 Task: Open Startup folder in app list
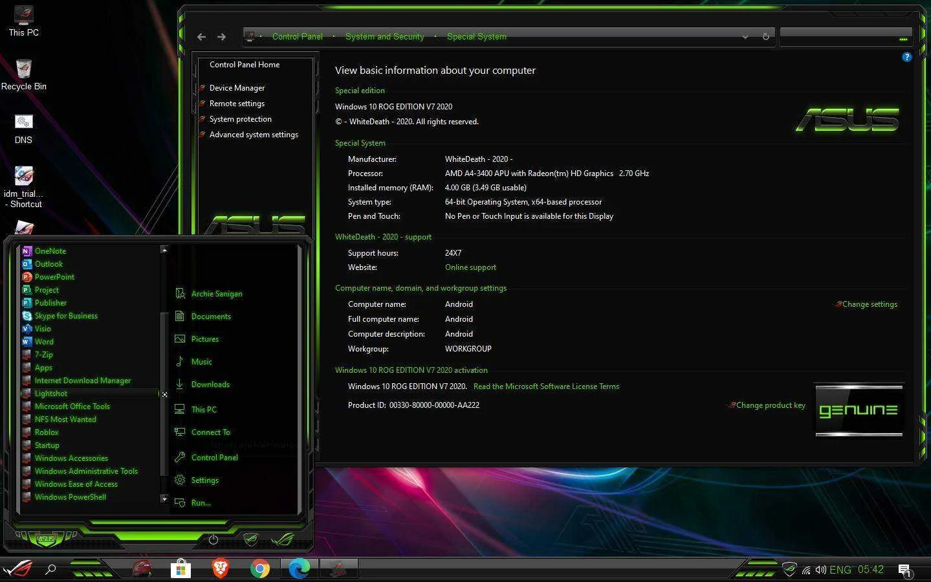41,445
